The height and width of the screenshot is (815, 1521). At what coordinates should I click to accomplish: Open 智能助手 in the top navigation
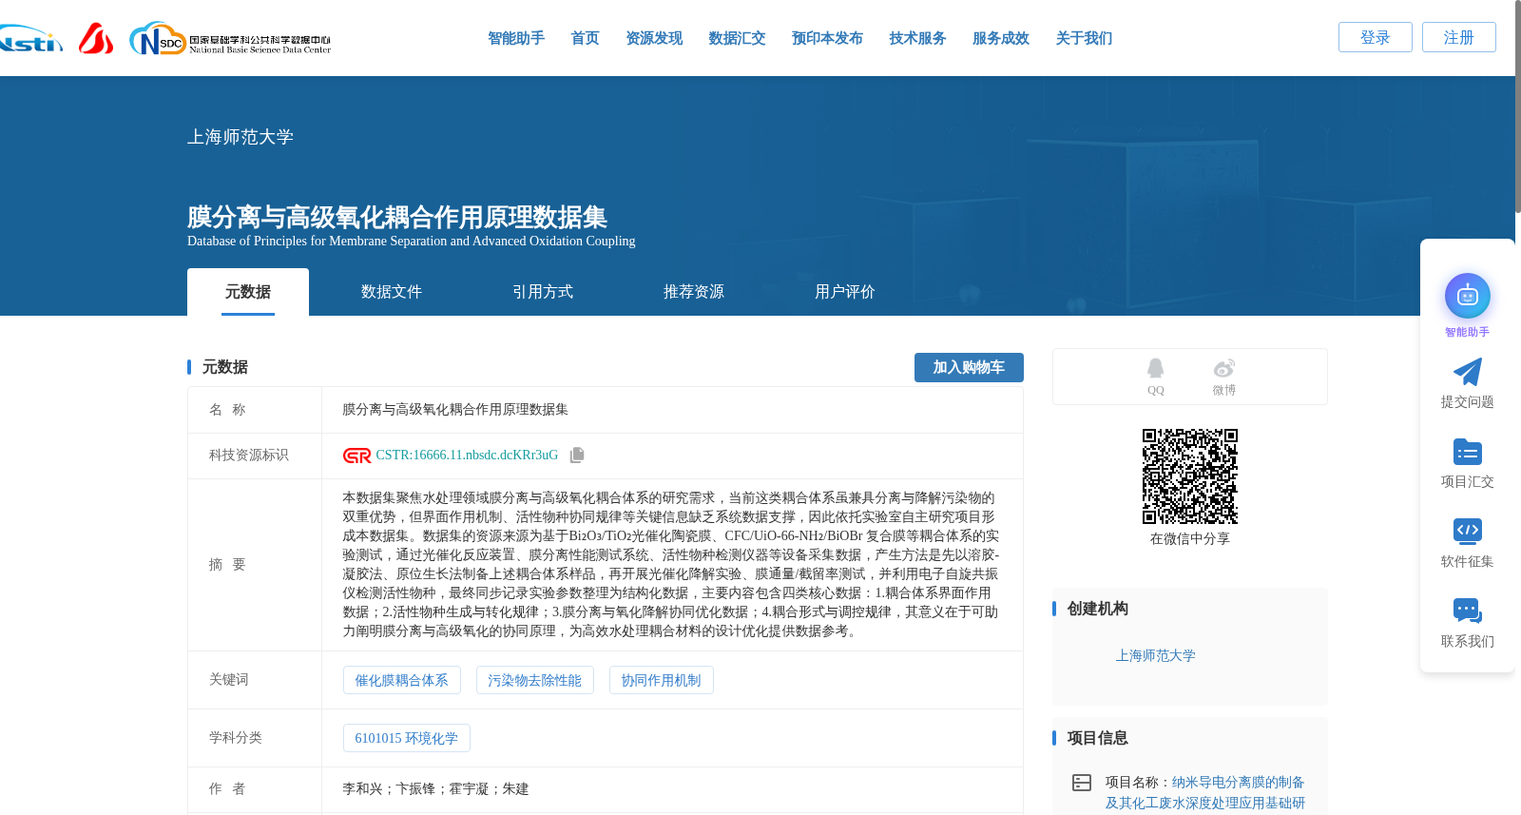[x=516, y=38]
